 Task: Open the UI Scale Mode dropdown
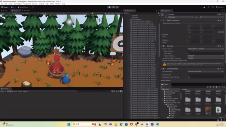pyautogui.click(x=206, y=72)
